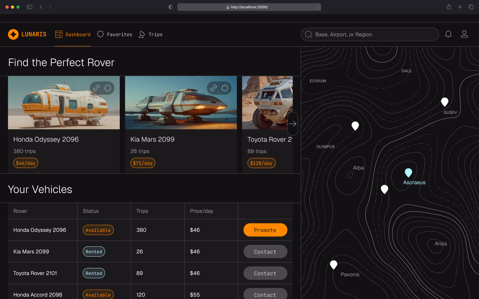Image resolution: width=479 pixels, height=299 pixels.
Task: Contact about the Toyota Rover 2101
Action: click(x=265, y=273)
